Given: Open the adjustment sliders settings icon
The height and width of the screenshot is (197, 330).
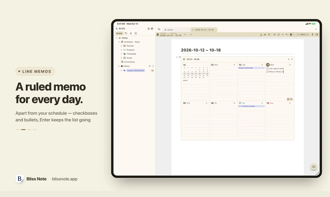Looking at the screenshot, I should [x=269, y=34].
